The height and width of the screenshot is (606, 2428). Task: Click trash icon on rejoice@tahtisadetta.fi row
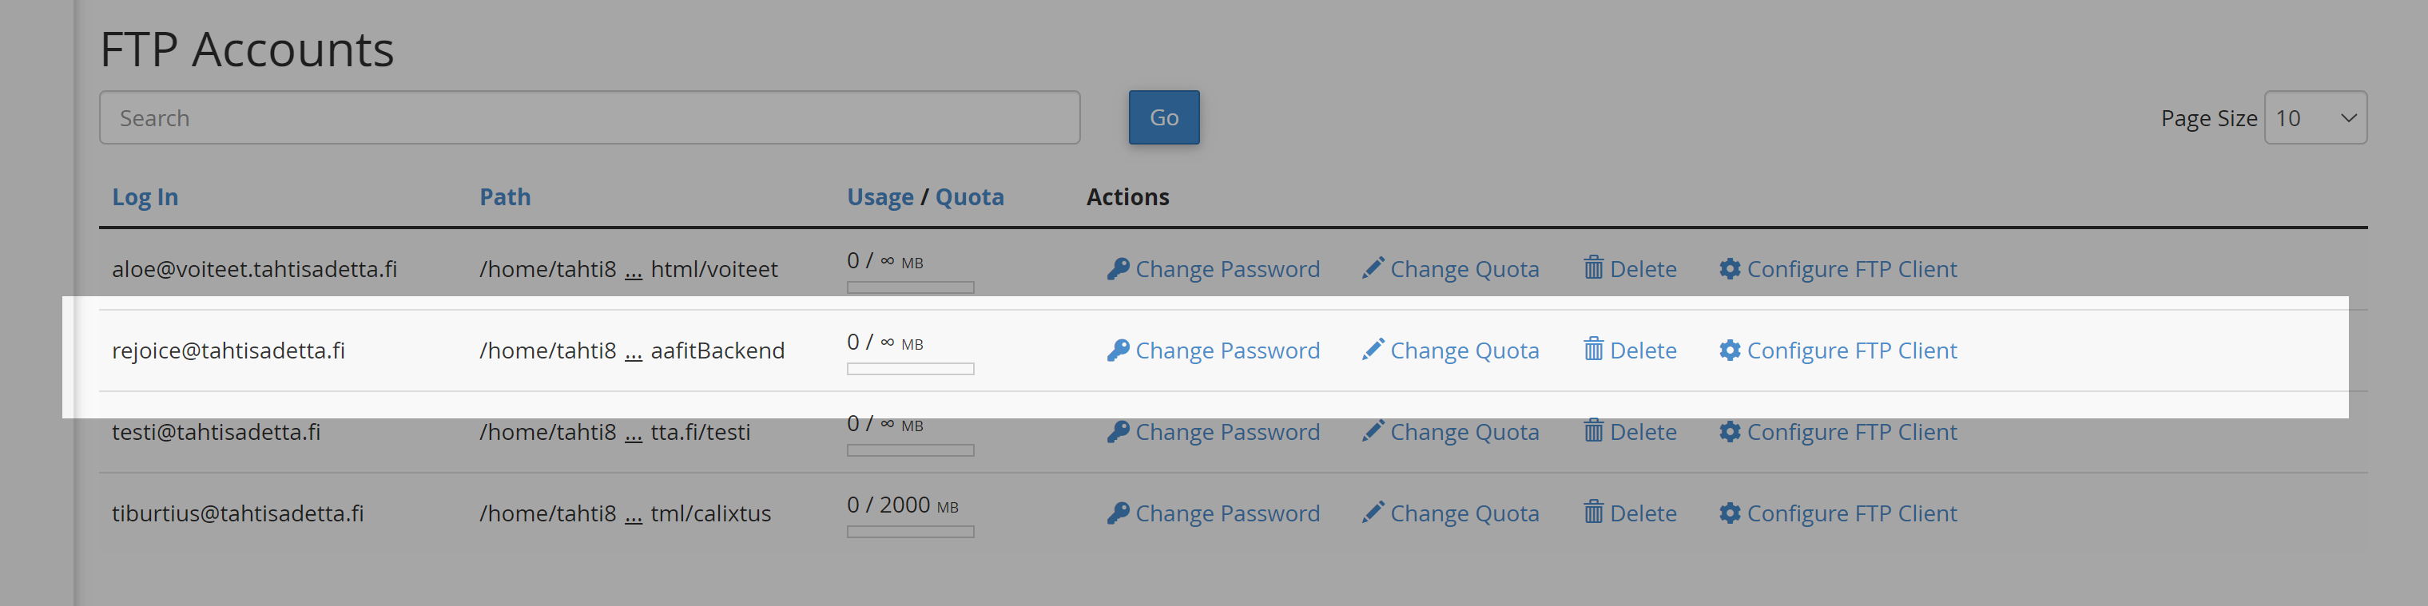[1593, 350]
